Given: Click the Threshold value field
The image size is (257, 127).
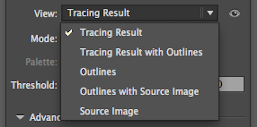Looking at the screenshot, I should 232,84.
